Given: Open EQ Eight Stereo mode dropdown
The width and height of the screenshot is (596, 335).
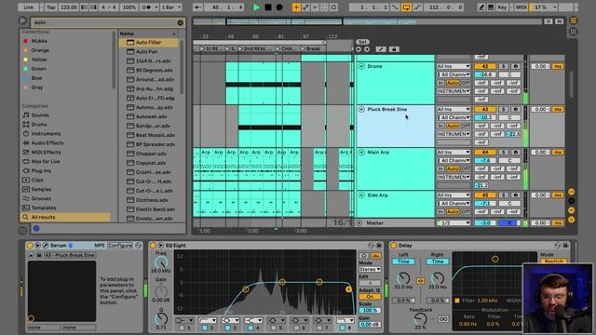Looking at the screenshot, I should point(370,269).
